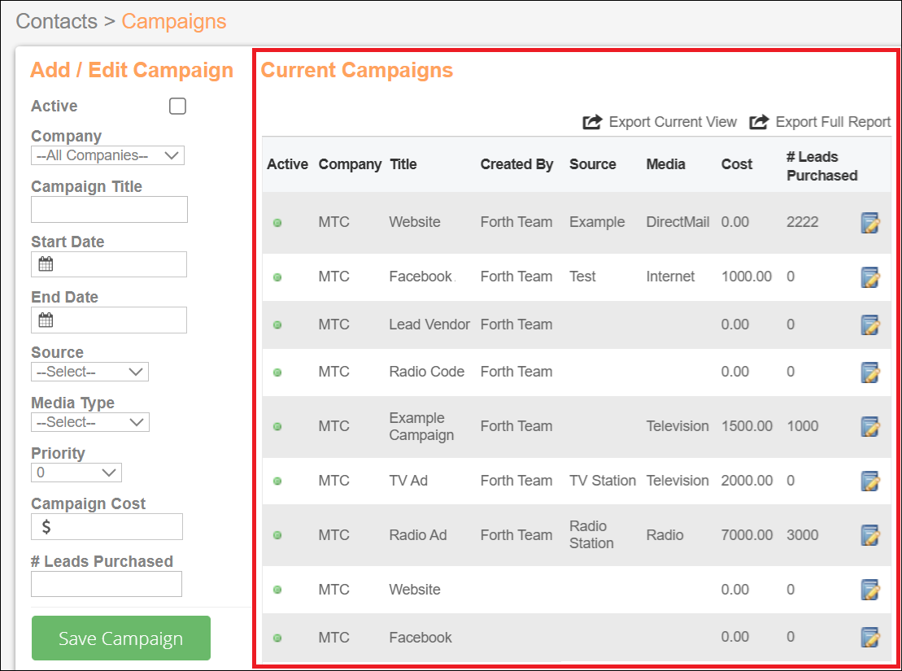
Task: Edit the Radio Ad campaign
Action: 869,535
